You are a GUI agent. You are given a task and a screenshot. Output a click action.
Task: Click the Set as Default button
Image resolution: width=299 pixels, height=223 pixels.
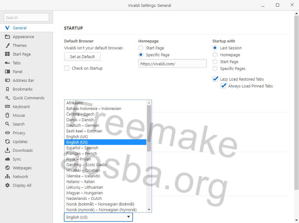[x=82, y=57]
